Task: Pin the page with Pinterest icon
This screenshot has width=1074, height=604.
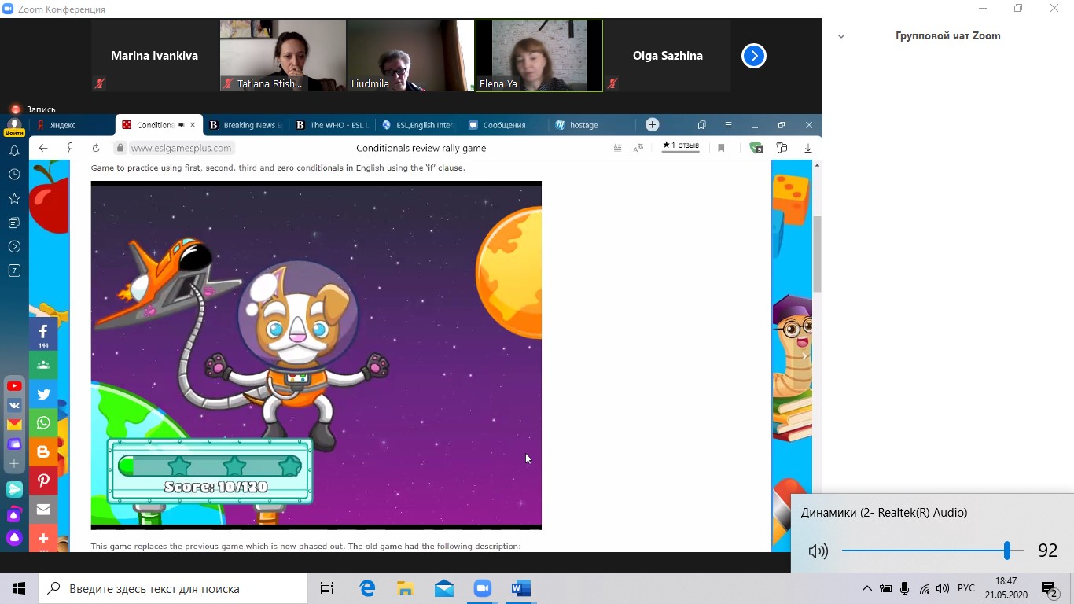Action: tap(43, 481)
